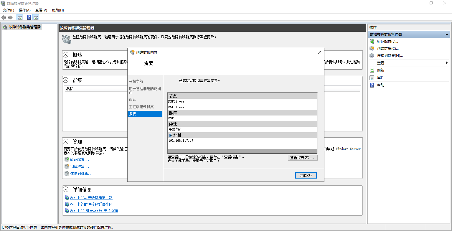Click 属性 properties icon in actions pane
The width and height of the screenshot is (452, 231).
(x=372, y=78)
